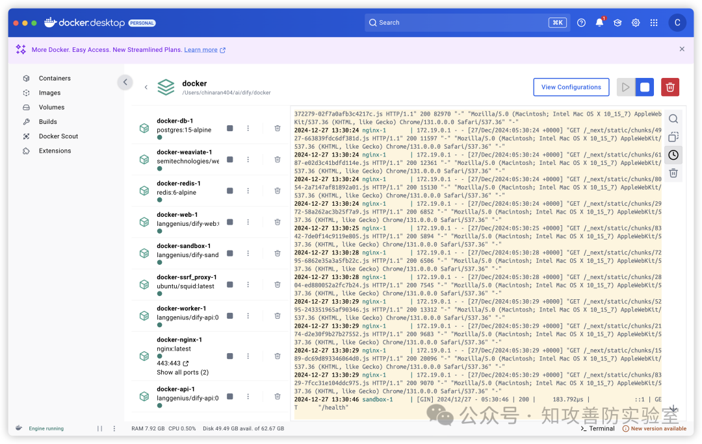This screenshot has height=444, width=702.
Task: Stop the docker-api-1 container
Action: click(x=229, y=397)
